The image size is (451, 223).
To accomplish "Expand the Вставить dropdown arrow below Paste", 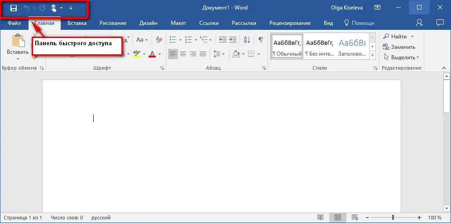I will pos(18,59).
